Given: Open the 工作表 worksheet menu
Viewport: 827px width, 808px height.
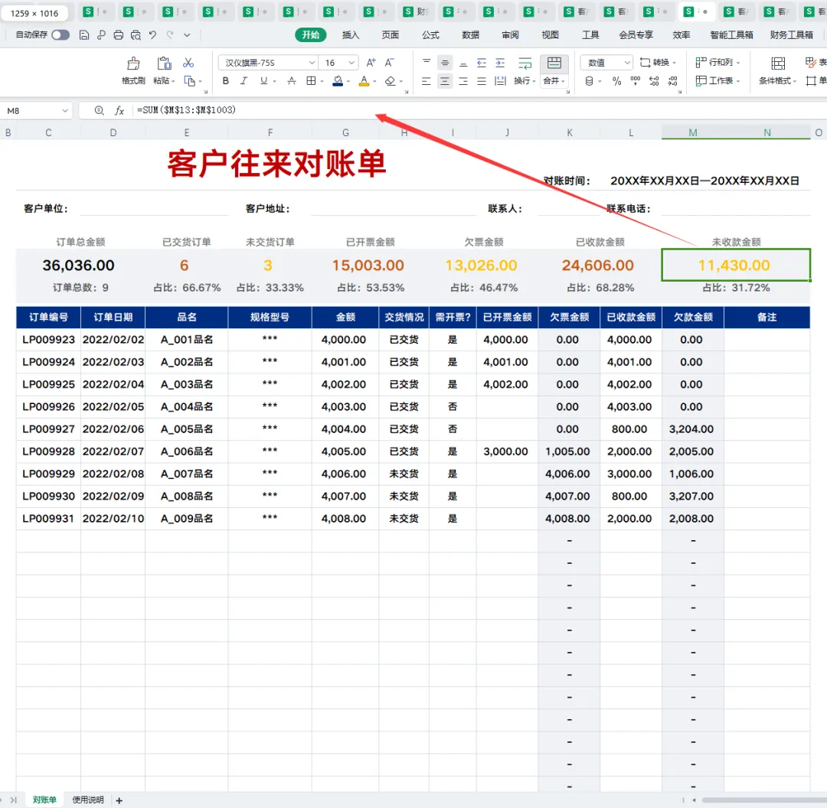Looking at the screenshot, I should (x=717, y=80).
